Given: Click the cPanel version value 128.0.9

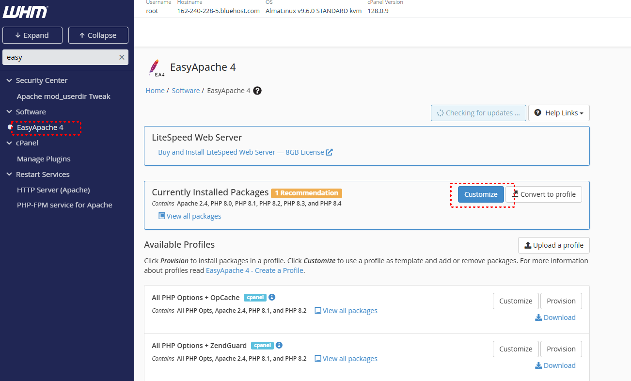Looking at the screenshot, I should (378, 11).
